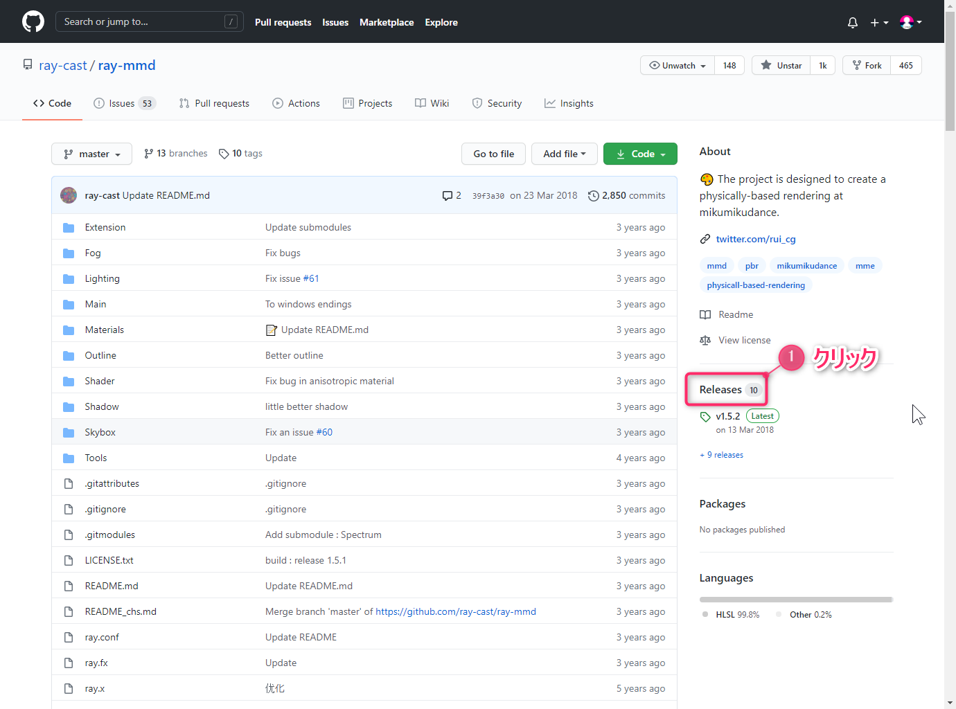Open the ray-mmd repository name link
This screenshot has height=709, width=956.
[x=127, y=65]
